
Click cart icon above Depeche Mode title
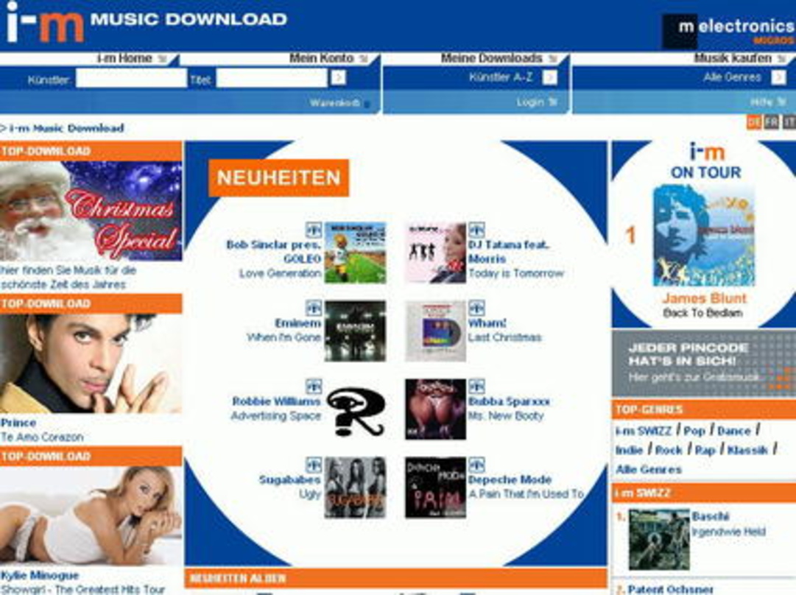[476, 465]
